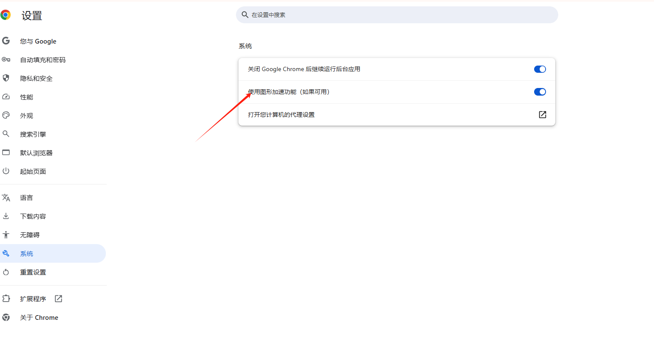Click the power icon for 起始页面
This screenshot has width=654, height=338.
(x=6, y=171)
